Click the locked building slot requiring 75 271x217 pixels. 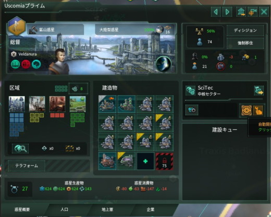tap(164, 161)
